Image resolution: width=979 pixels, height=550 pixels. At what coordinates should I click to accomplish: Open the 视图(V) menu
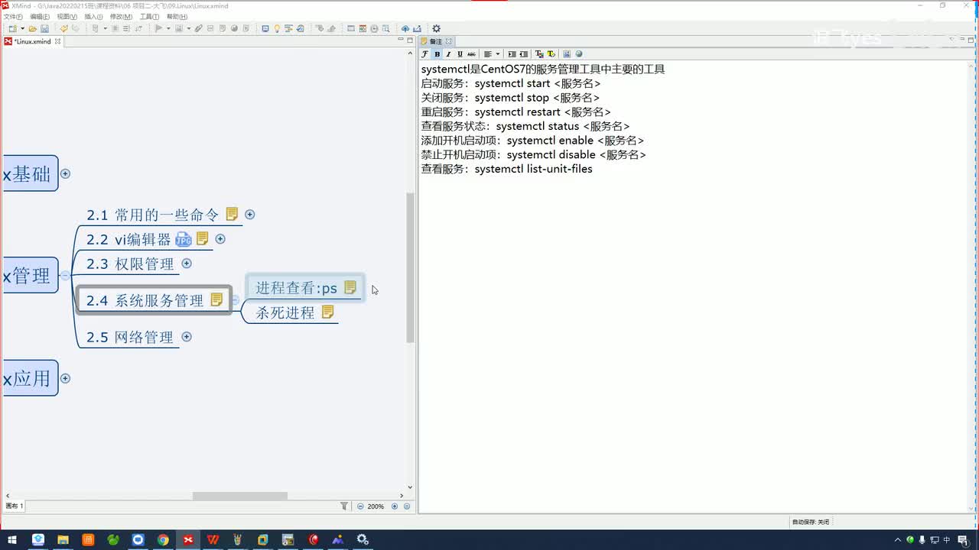pyautogui.click(x=67, y=17)
